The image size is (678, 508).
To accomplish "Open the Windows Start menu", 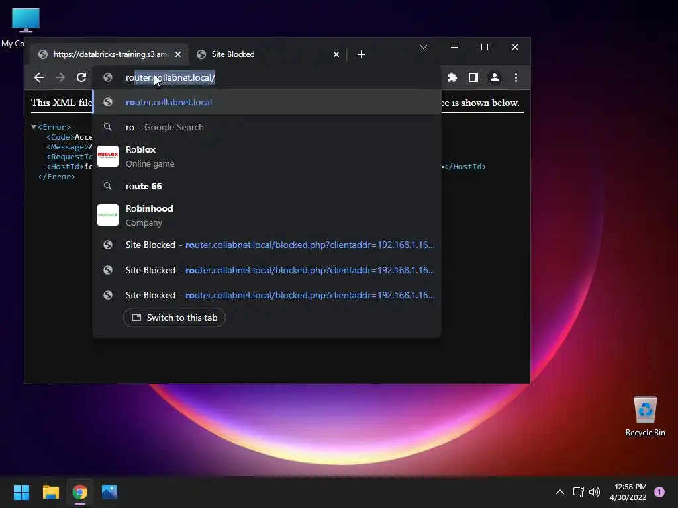I will click(x=21, y=492).
